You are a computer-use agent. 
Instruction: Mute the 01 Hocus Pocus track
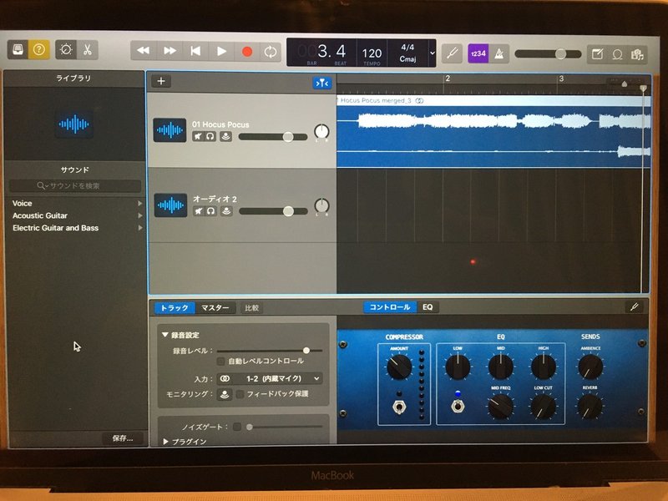coord(198,136)
